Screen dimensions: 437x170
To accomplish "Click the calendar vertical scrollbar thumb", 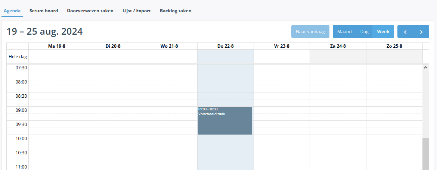I will 425,154.
